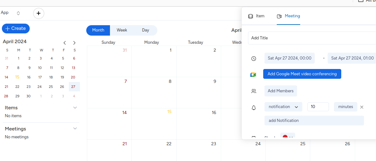Open the App switcher up-down arrows
This screenshot has width=376, height=161.
coord(18,13)
